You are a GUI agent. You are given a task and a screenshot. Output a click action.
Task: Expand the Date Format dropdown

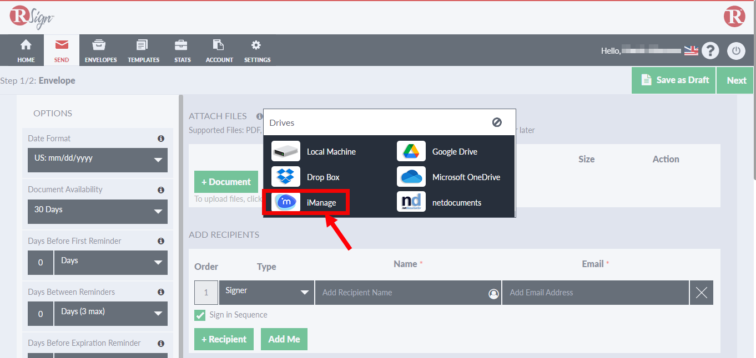coord(98,159)
